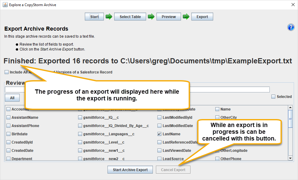Close the Explore a CopyStorm Archive window
Image resolution: width=298 pixels, height=180 pixels.
(293, 5)
